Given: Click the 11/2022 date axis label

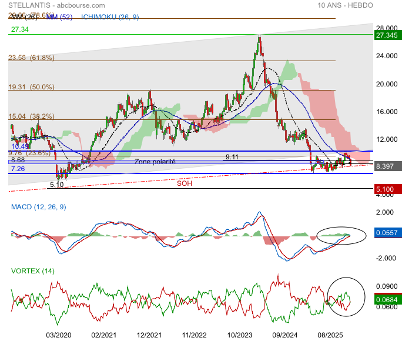Looking at the screenshot, I should [x=195, y=335].
